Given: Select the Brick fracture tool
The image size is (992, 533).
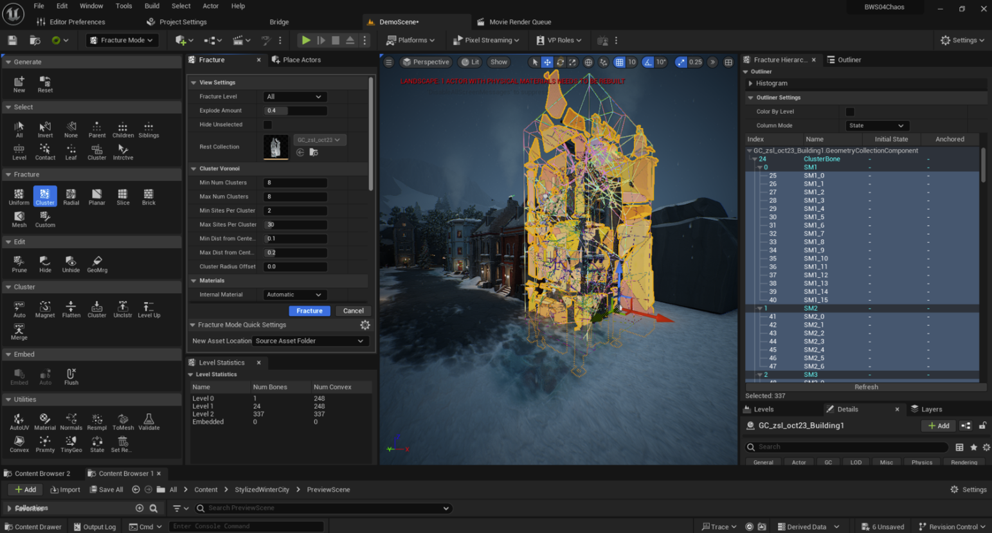Looking at the screenshot, I should pyautogui.click(x=149, y=196).
